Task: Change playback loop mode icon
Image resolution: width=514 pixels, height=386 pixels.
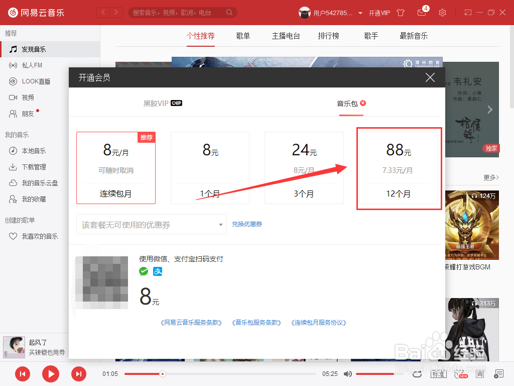Action: 417,374
